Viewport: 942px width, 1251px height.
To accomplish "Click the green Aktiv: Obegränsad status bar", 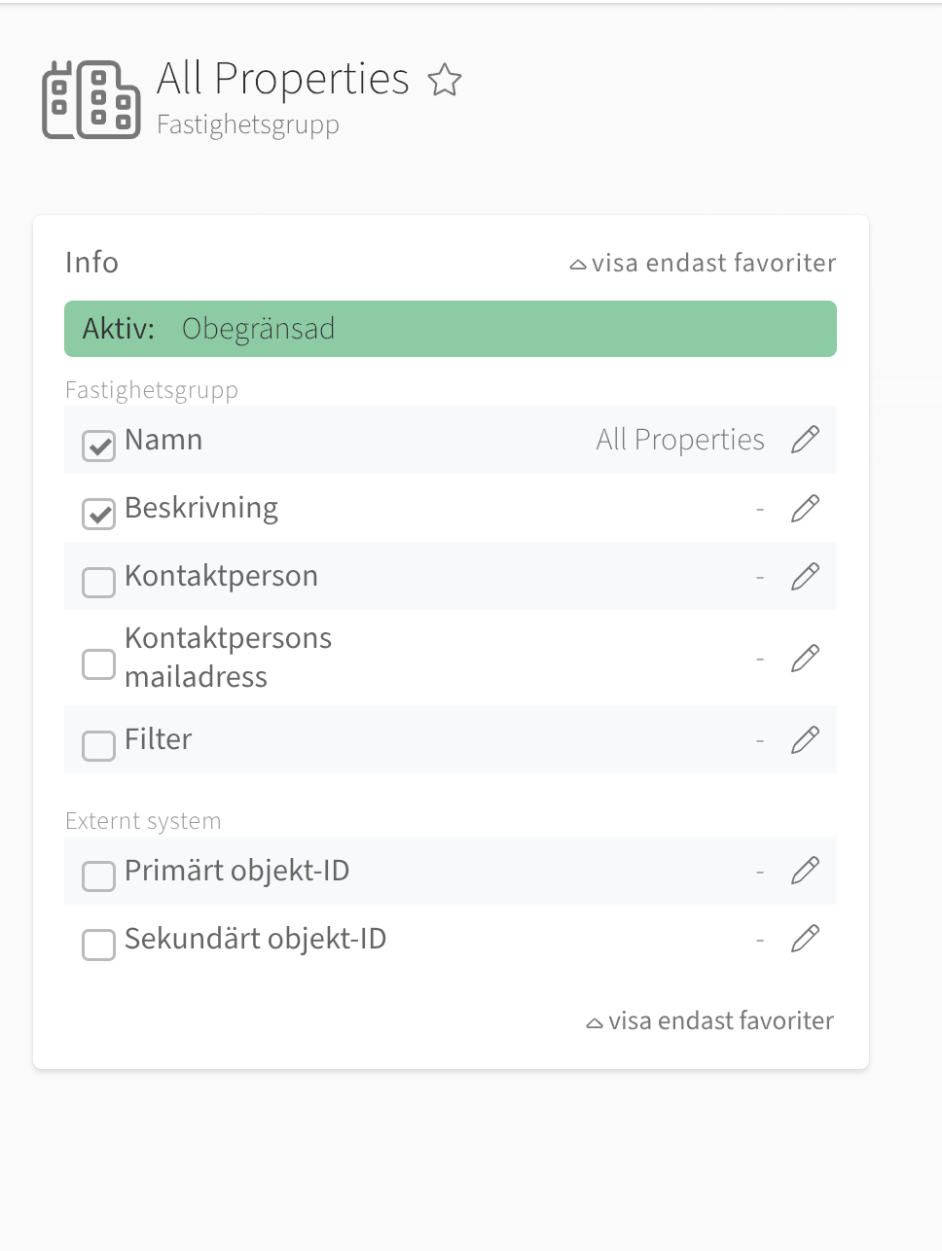I will [451, 329].
